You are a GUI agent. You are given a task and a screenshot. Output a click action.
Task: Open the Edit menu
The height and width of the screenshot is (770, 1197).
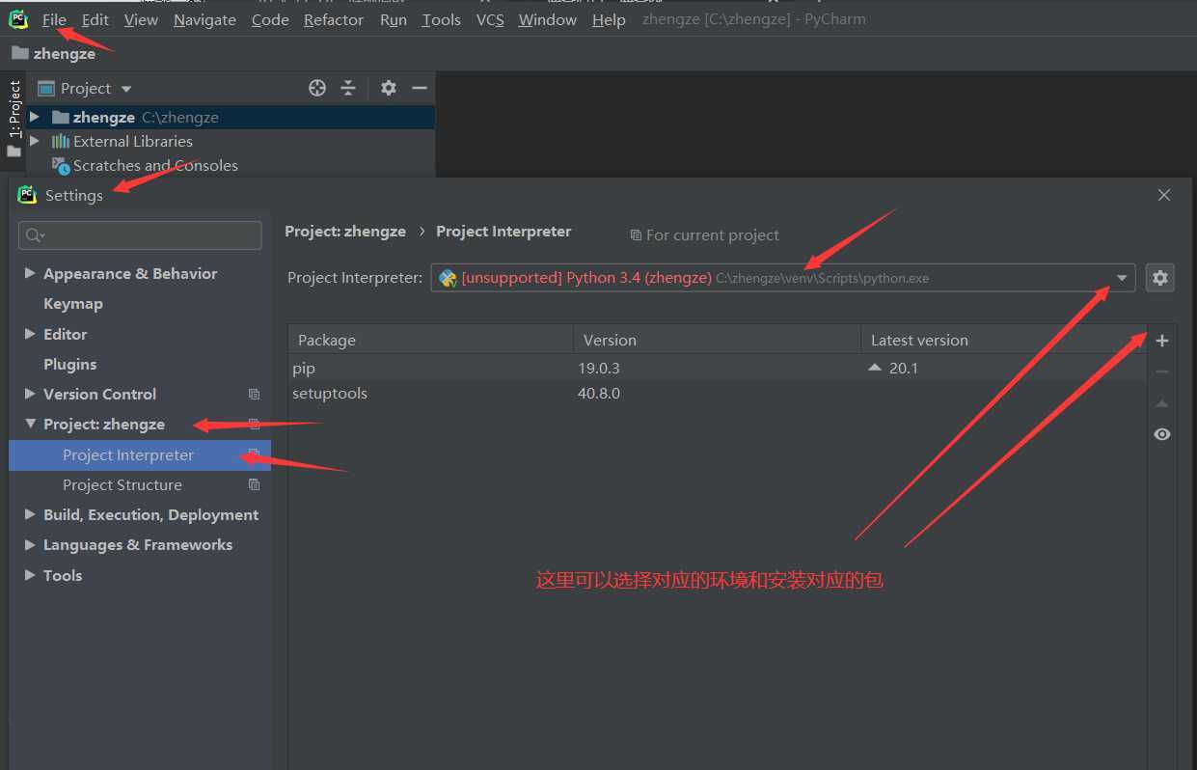pos(95,19)
